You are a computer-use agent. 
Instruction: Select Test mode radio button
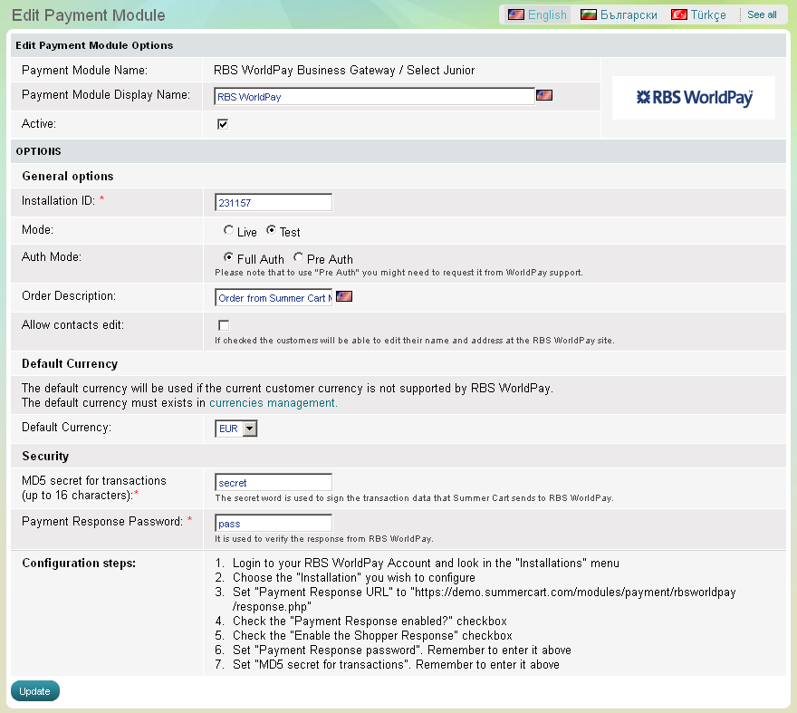coord(271,231)
